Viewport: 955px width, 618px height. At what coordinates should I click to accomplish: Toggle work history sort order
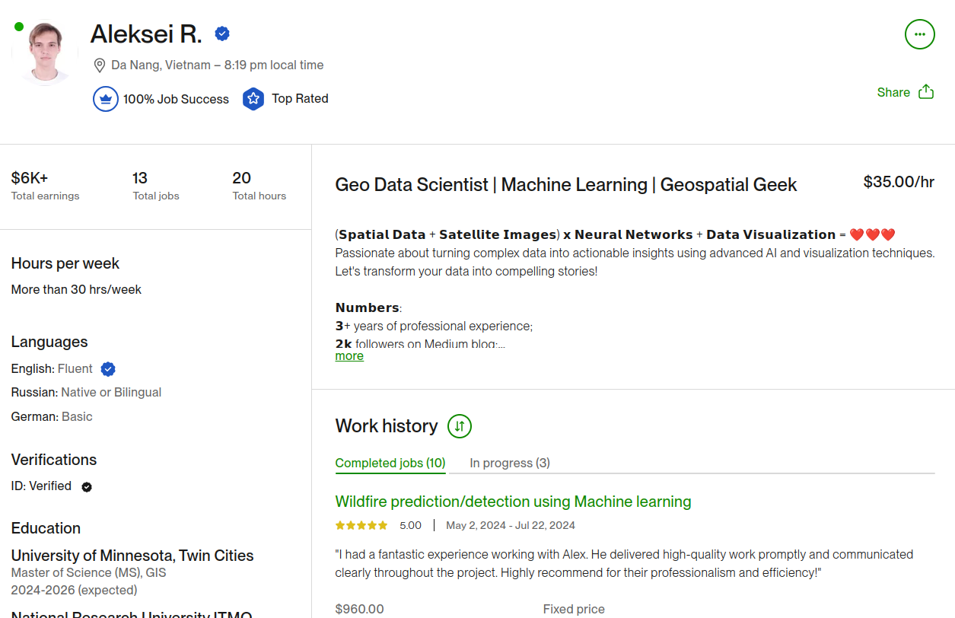[460, 426]
